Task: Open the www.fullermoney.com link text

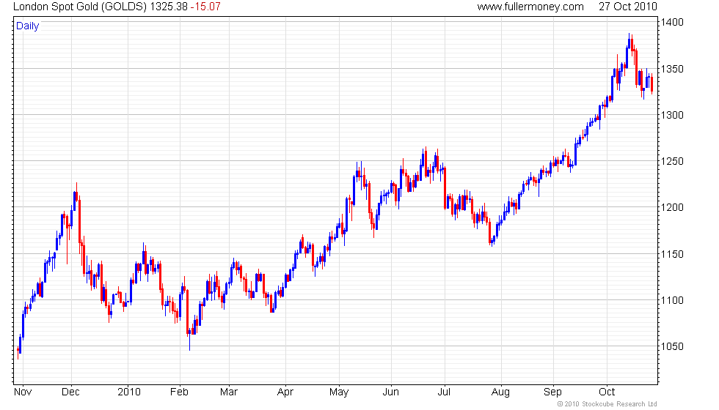Action: click(x=530, y=7)
